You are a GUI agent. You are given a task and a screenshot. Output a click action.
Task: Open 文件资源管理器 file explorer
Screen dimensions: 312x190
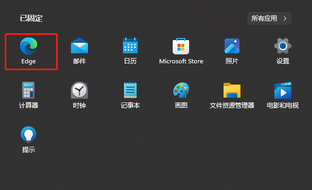(x=232, y=90)
